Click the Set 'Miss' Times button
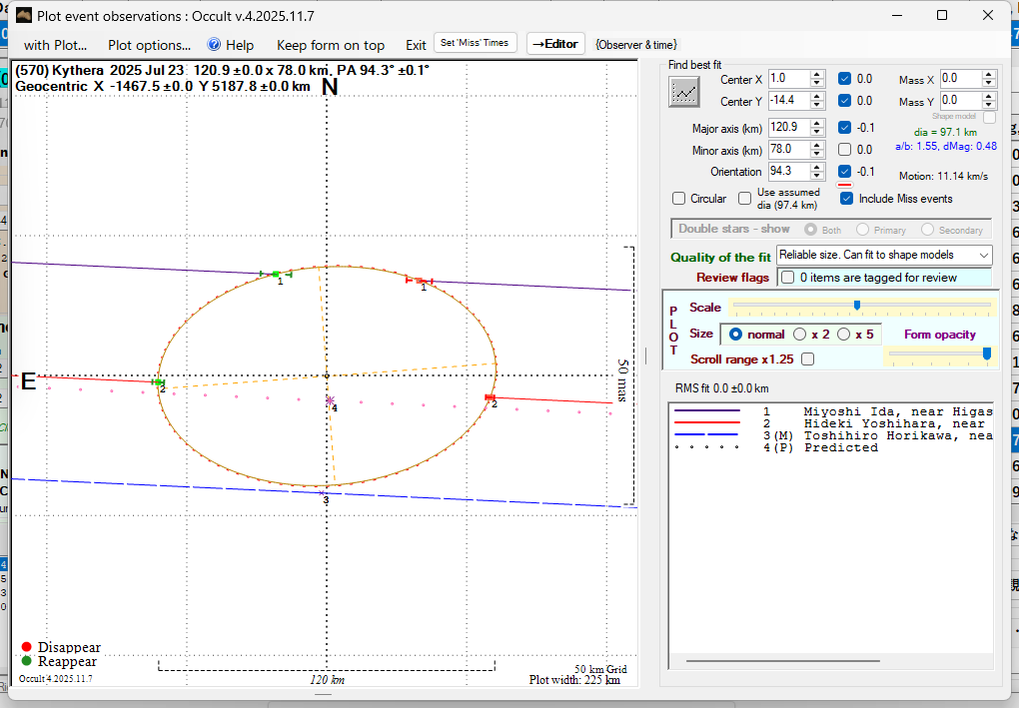 click(x=476, y=43)
